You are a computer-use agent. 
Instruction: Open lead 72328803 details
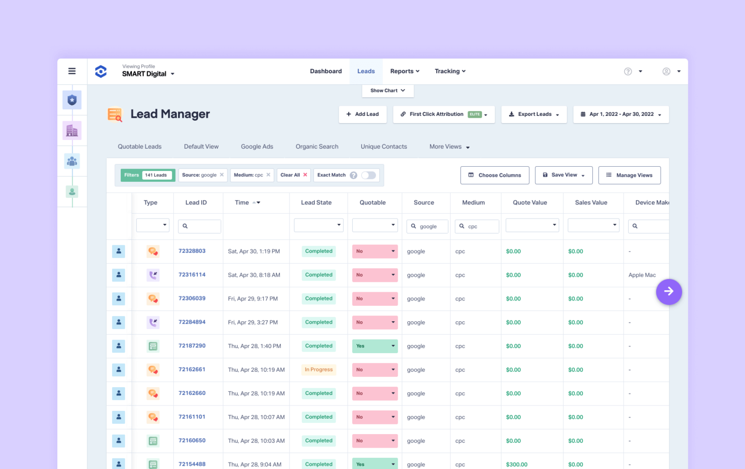pos(192,251)
